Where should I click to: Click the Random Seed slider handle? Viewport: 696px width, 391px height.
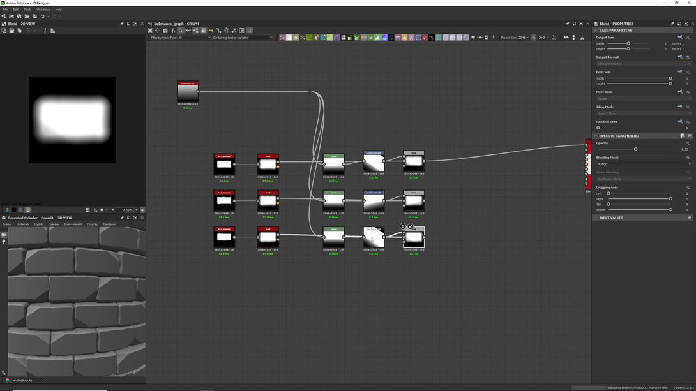598,128
